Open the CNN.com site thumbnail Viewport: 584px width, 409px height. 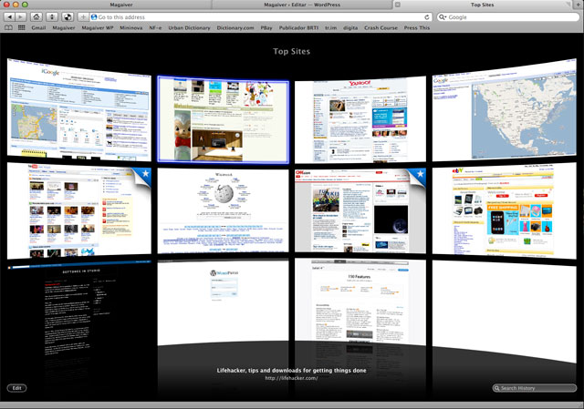360,210
